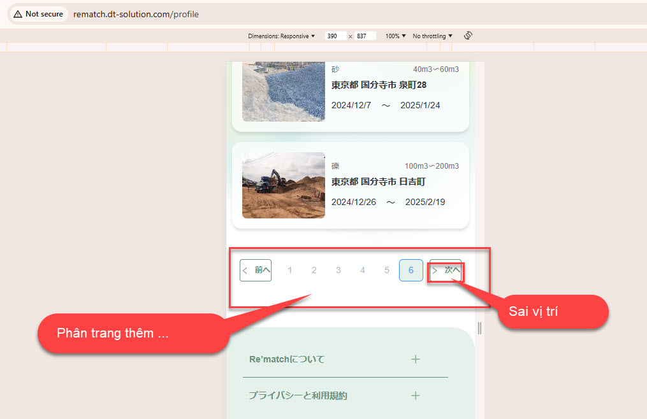Open the excavator site listing thumbnail
Image resolution: width=647 pixels, height=419 pixels.
[284, 185]
